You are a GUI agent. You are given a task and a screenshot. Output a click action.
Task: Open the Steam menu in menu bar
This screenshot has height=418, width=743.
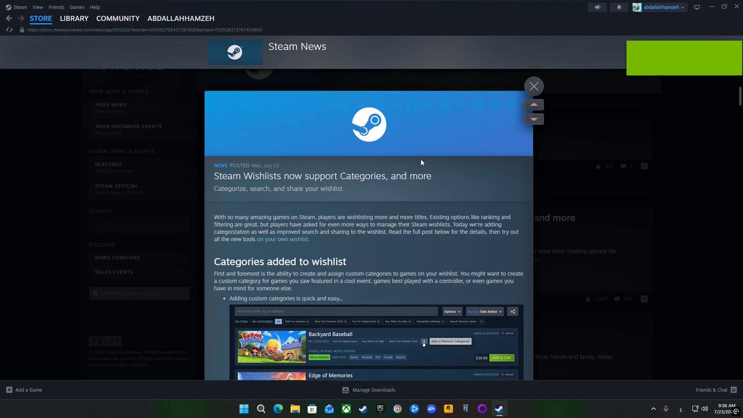point(20,7)
